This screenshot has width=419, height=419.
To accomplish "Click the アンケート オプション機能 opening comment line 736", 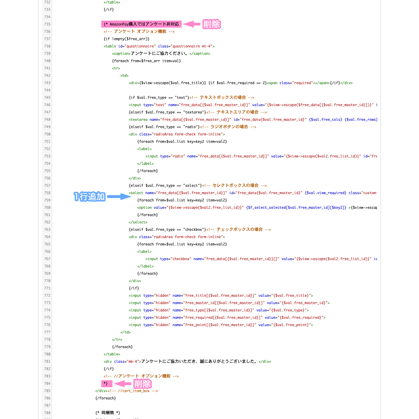I will click(x=139, y=31).
